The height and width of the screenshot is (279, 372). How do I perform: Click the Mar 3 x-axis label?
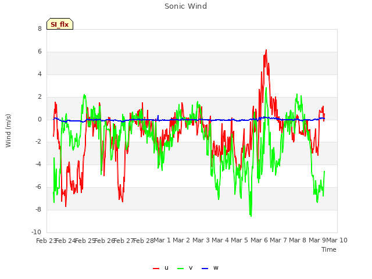(x=201, y=240)
